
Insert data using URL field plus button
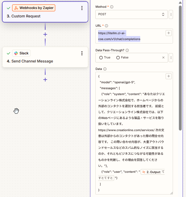(x=168, y=33)
